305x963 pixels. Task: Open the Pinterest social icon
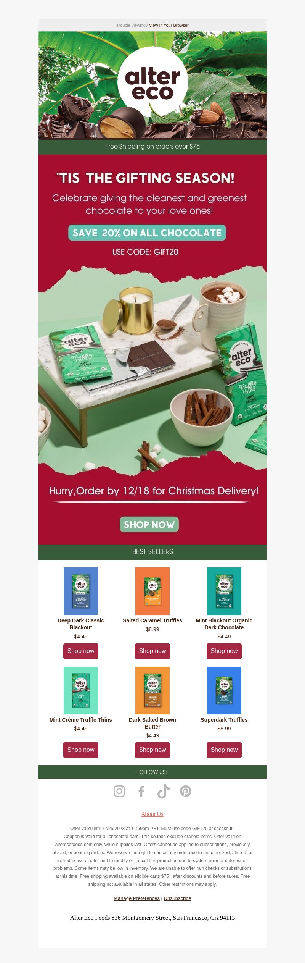tap(186, 791)
